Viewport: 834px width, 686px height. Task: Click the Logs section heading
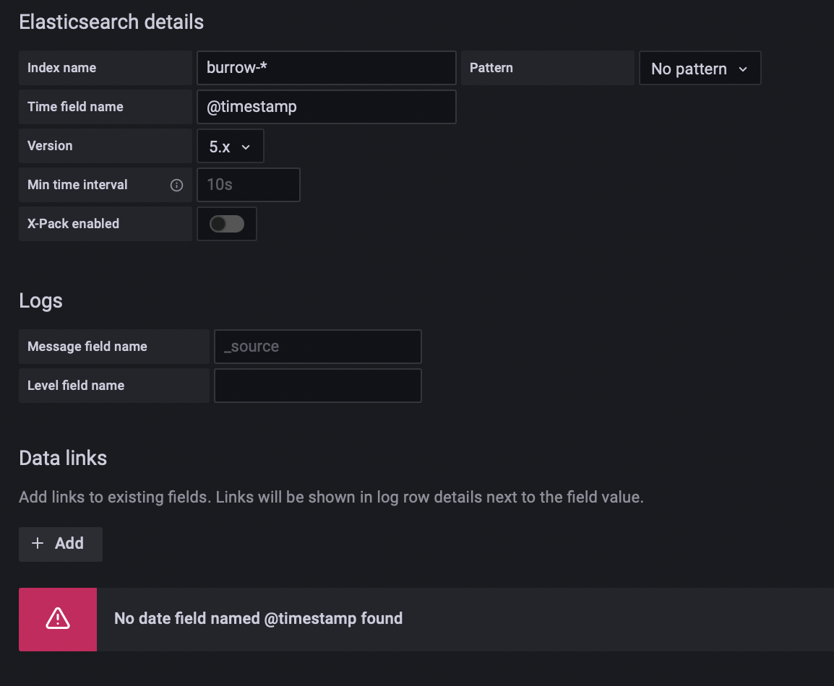pyautogui.click(x=41, y=301)
